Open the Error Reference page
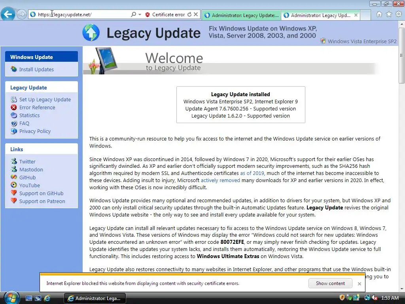This screenshot has width=405, height=304. click(x=37, y=108)
